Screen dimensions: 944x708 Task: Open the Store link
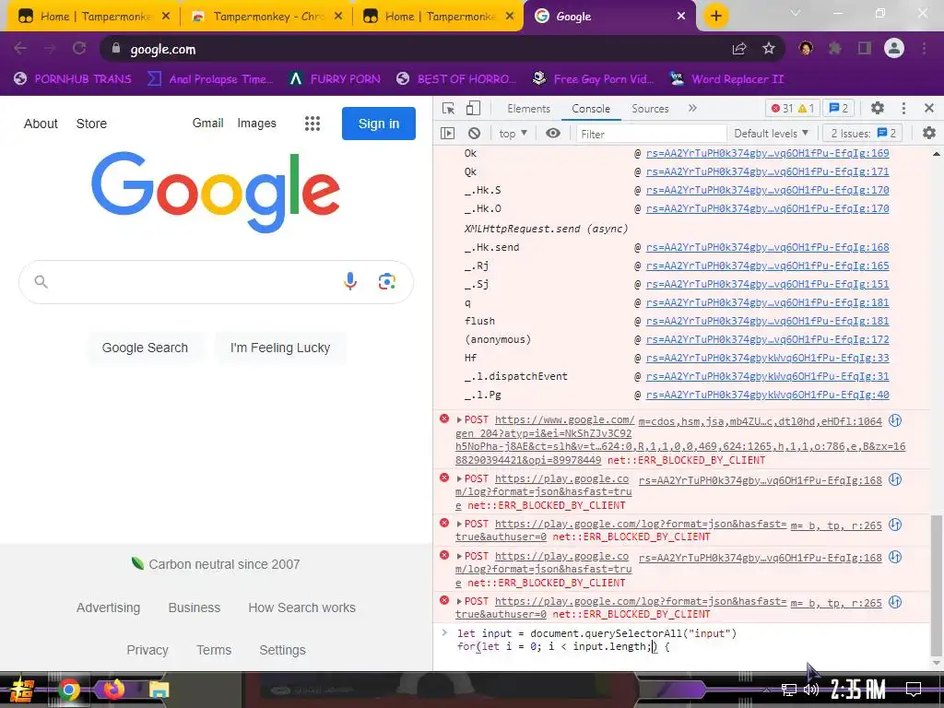(91, 124)
